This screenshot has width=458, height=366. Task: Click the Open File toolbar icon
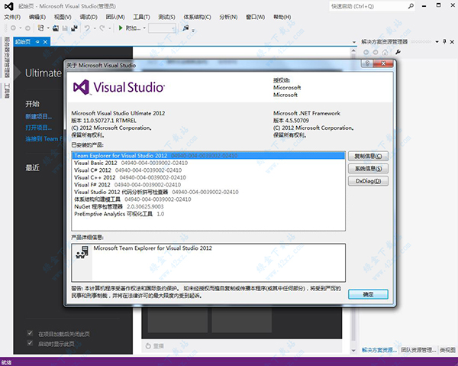pos(56,28)
